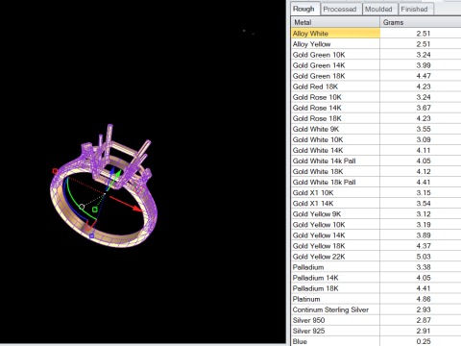461x346 pixels.
Task: Open the Processed tab
Action: pyautogui.click(x=340, y=9)
